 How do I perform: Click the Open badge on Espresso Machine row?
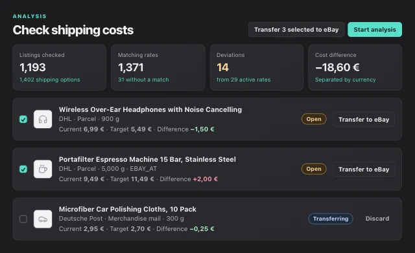point(314,169)
